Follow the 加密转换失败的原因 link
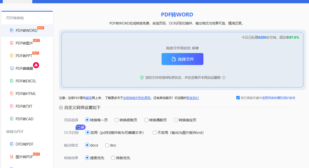 pos(137,98)
